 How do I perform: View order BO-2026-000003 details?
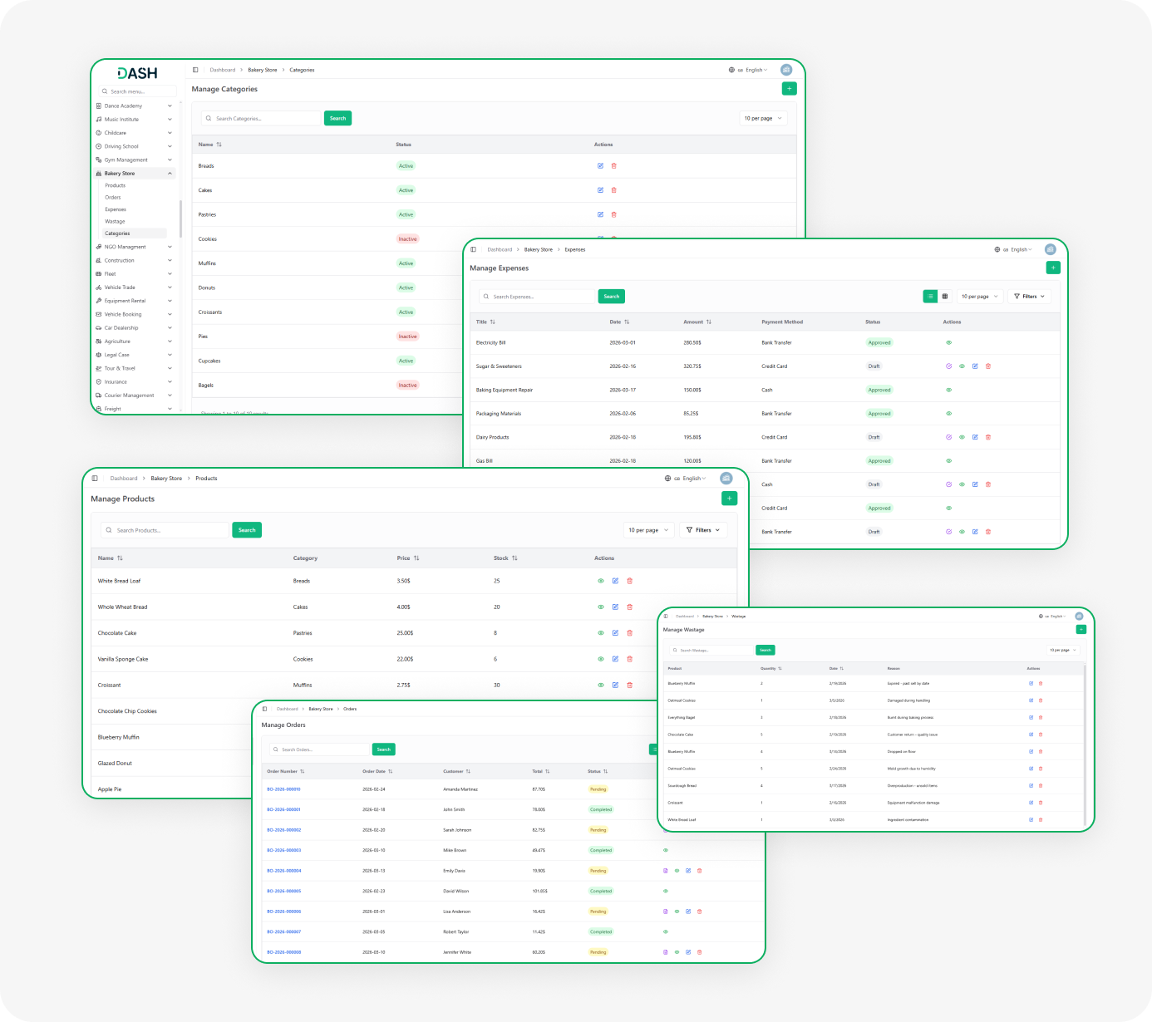tap(665, 851)
